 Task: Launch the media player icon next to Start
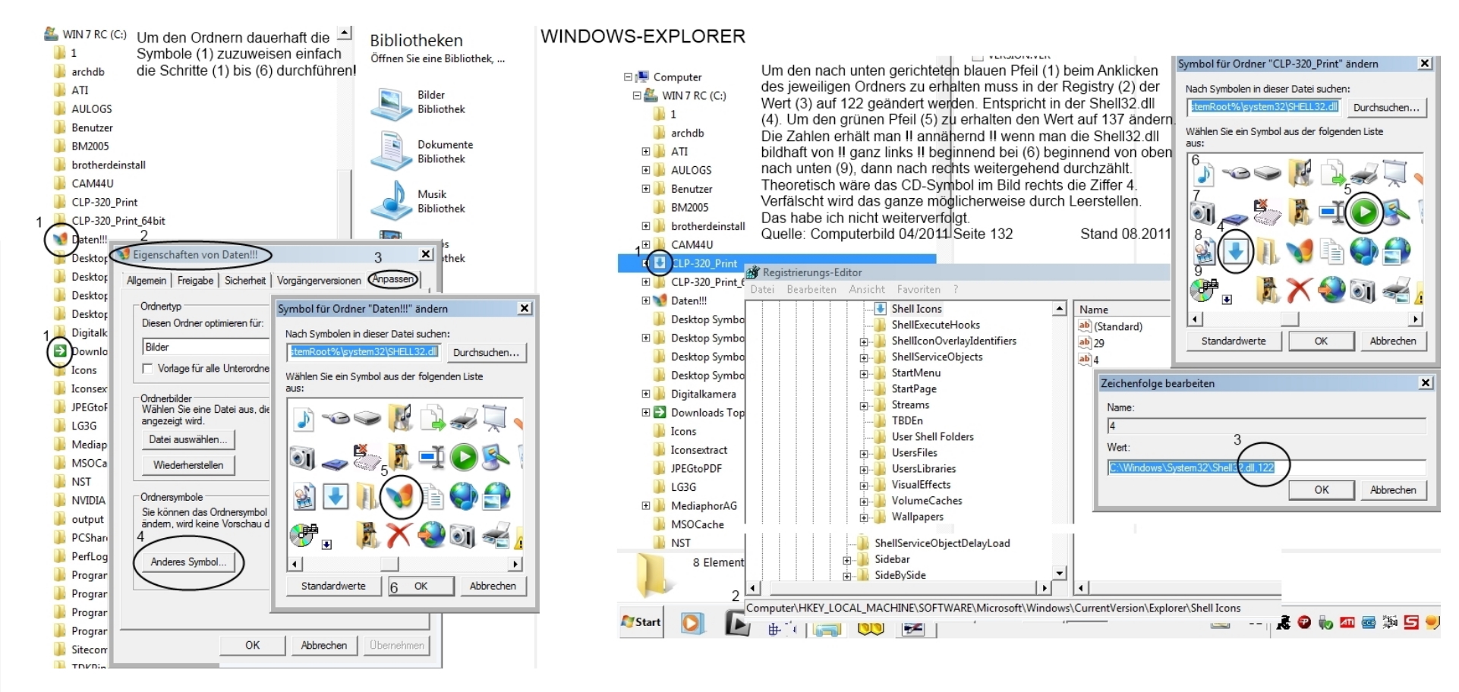click(x=692, y=623)
